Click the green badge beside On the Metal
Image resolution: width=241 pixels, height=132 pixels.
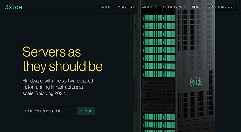[185, 7]
